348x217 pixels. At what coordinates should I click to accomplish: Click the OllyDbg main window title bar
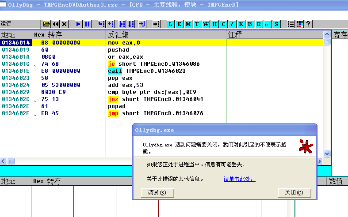pos(174,5)
